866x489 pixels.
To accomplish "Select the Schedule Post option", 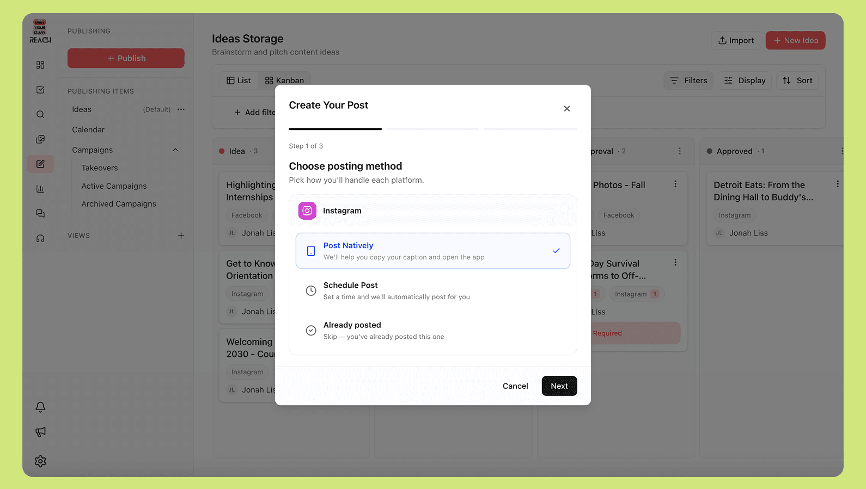I will click(x=433, y=290).
